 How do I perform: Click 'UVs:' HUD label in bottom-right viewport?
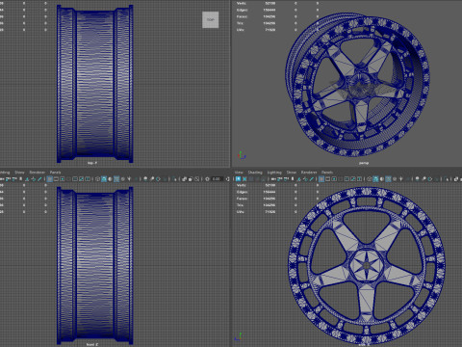click(x=241, y=212)
